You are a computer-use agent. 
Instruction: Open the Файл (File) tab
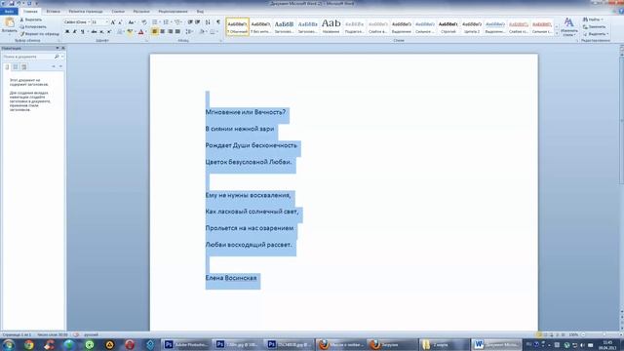pyautogui.click(x=9, y=12)
